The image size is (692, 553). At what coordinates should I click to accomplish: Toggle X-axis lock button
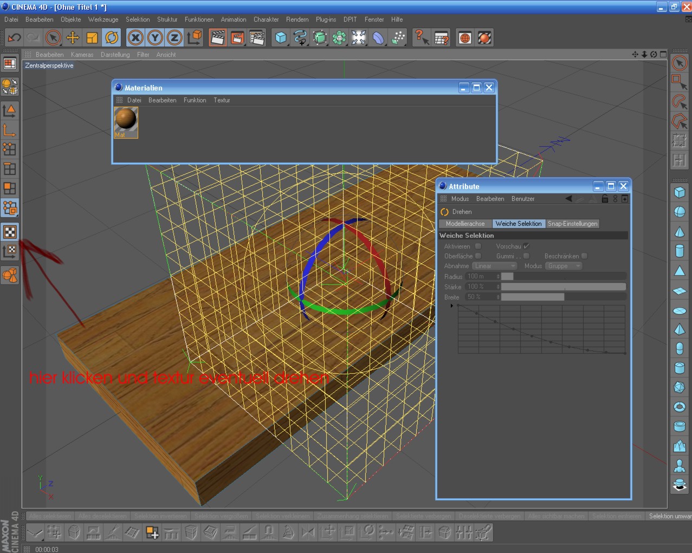coord(135,37)
